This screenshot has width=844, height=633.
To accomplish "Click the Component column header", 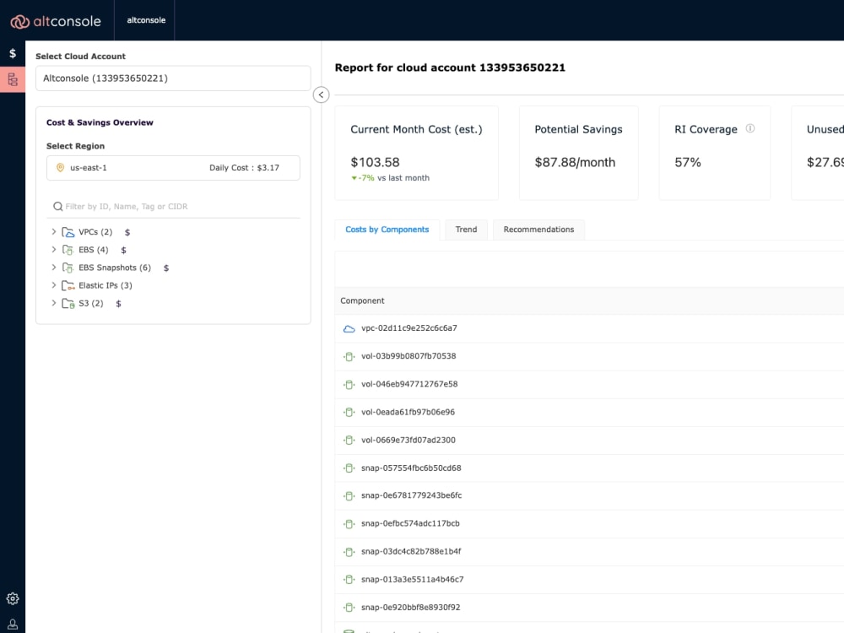I will pos(362,301).
